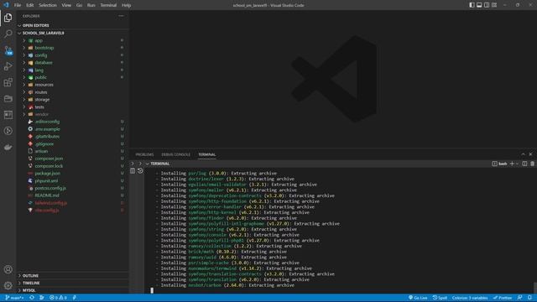Click the git branch indicator in status bar
This screenshot has width=537, height=302.
(14, 298)
